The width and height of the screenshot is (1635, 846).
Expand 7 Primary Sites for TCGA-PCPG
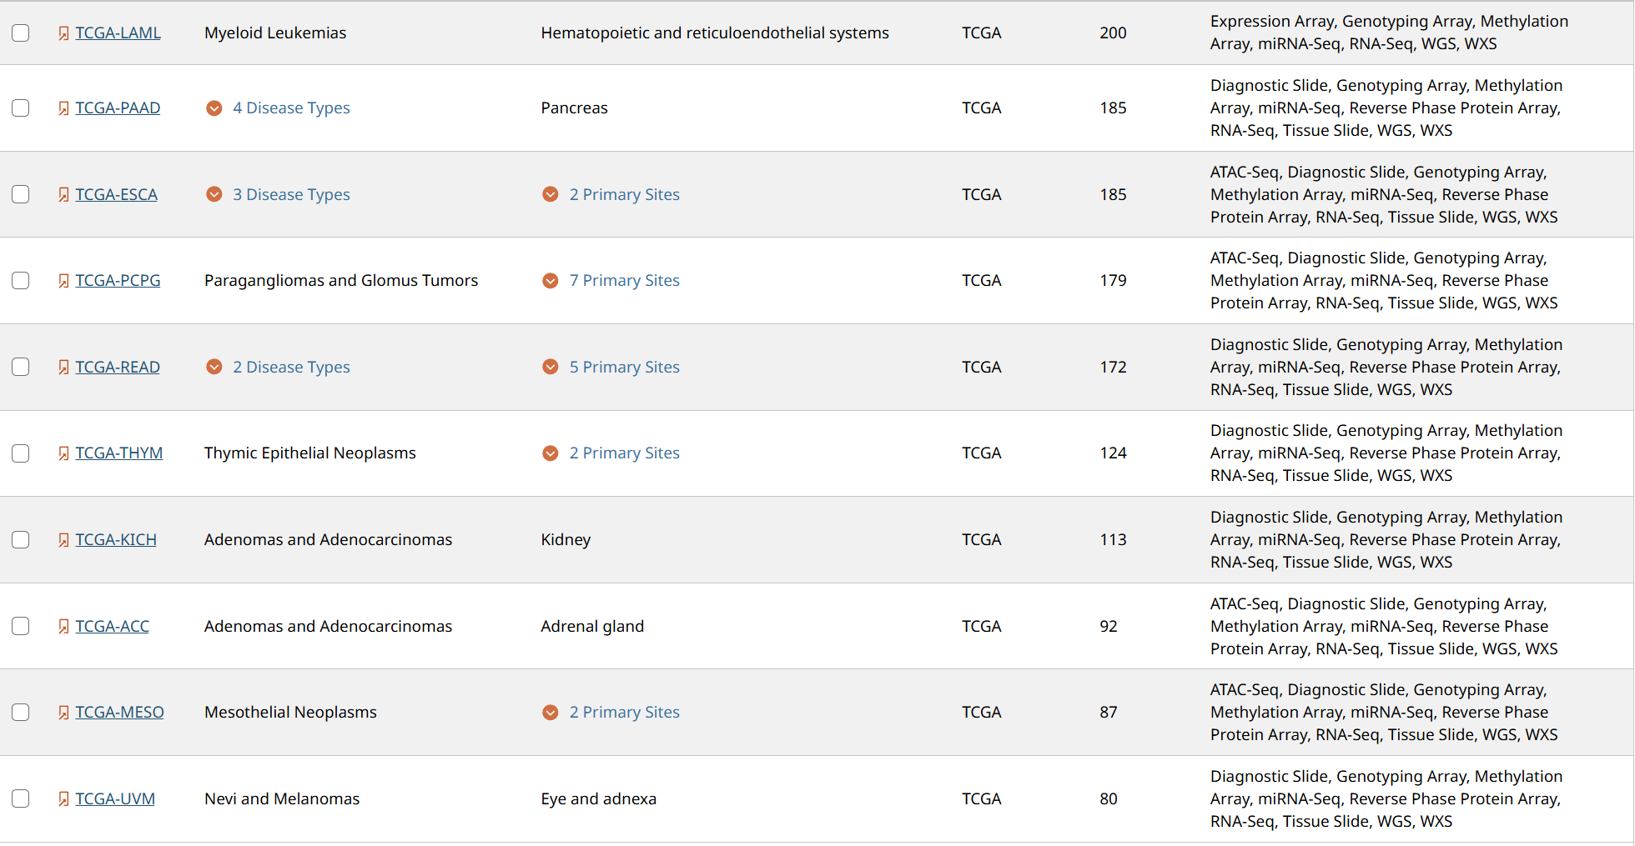(x=611, y=280)
